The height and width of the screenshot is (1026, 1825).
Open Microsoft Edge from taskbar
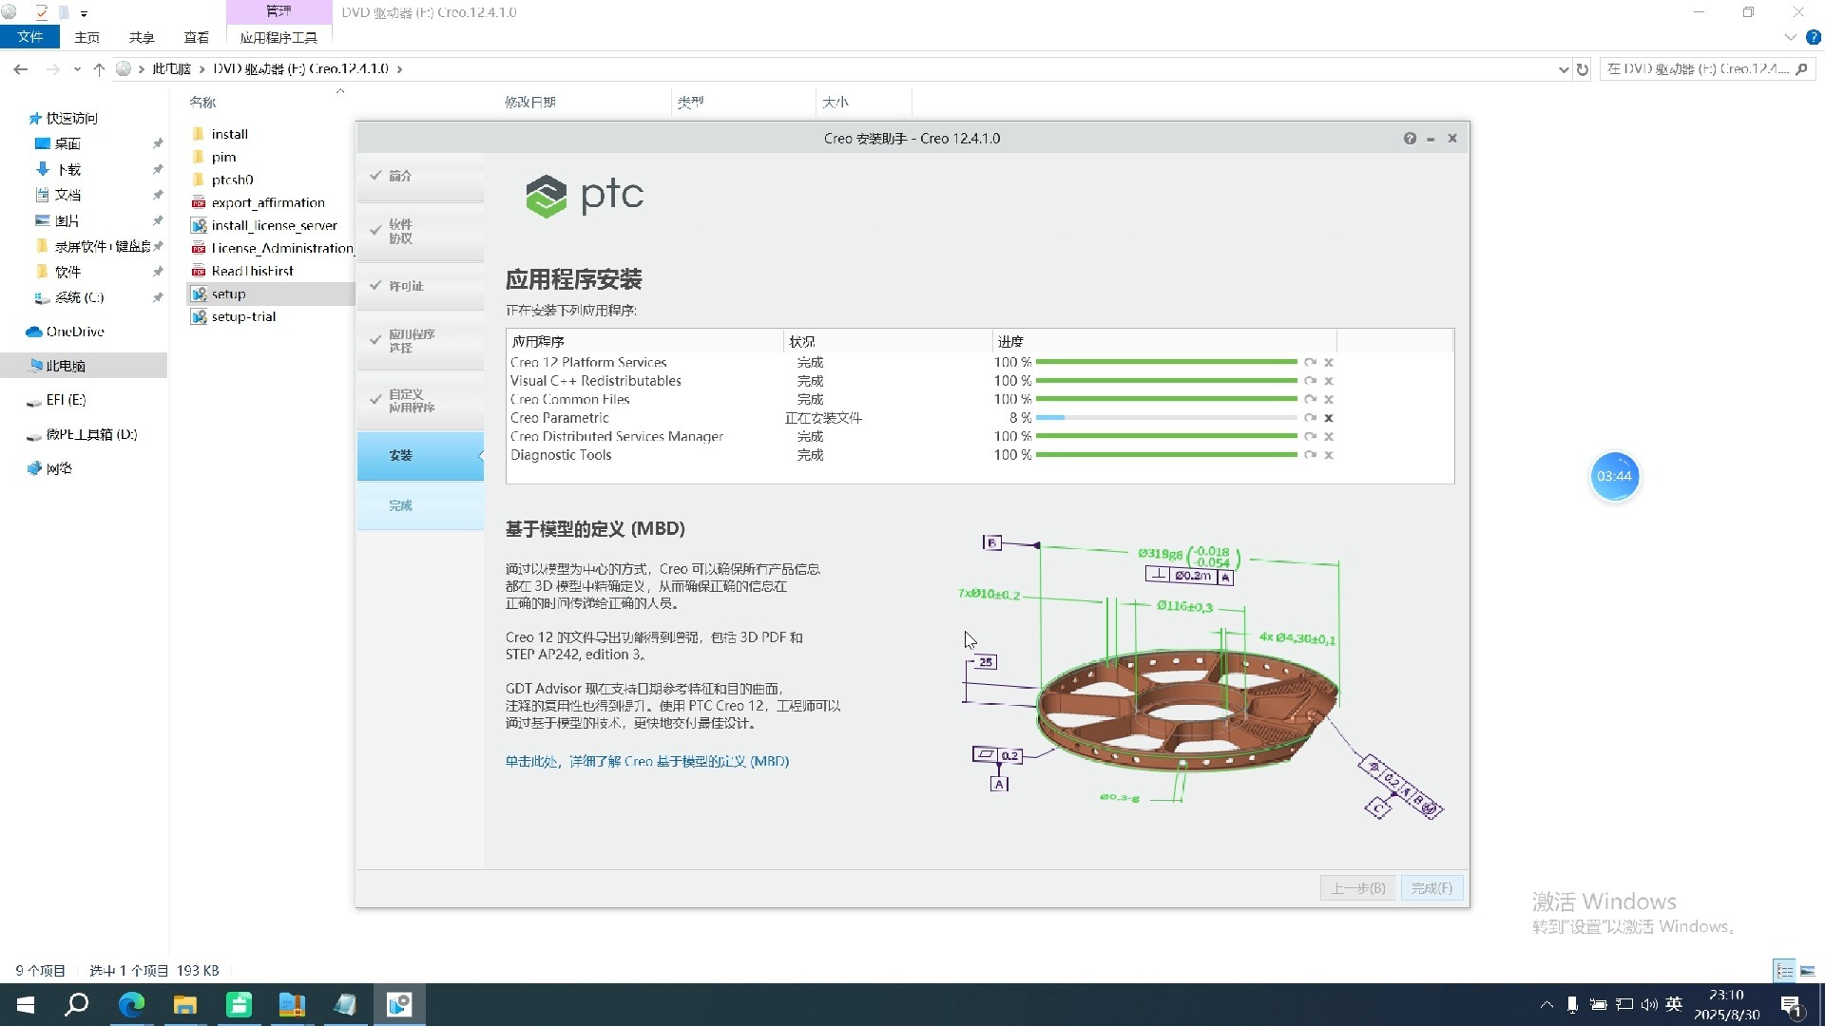tap(131, 1004)
